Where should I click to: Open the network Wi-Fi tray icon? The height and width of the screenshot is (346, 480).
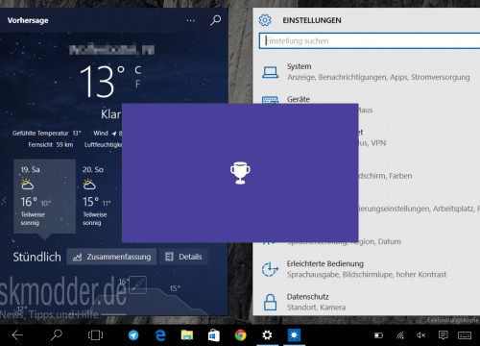[x=400, y=335]
